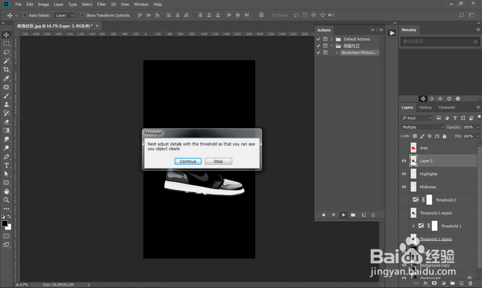
Task: Select the Path Selection tool
Action: point(6,174)
